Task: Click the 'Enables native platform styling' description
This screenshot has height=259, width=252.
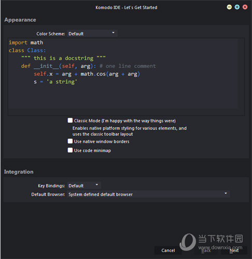Action: 130,131
